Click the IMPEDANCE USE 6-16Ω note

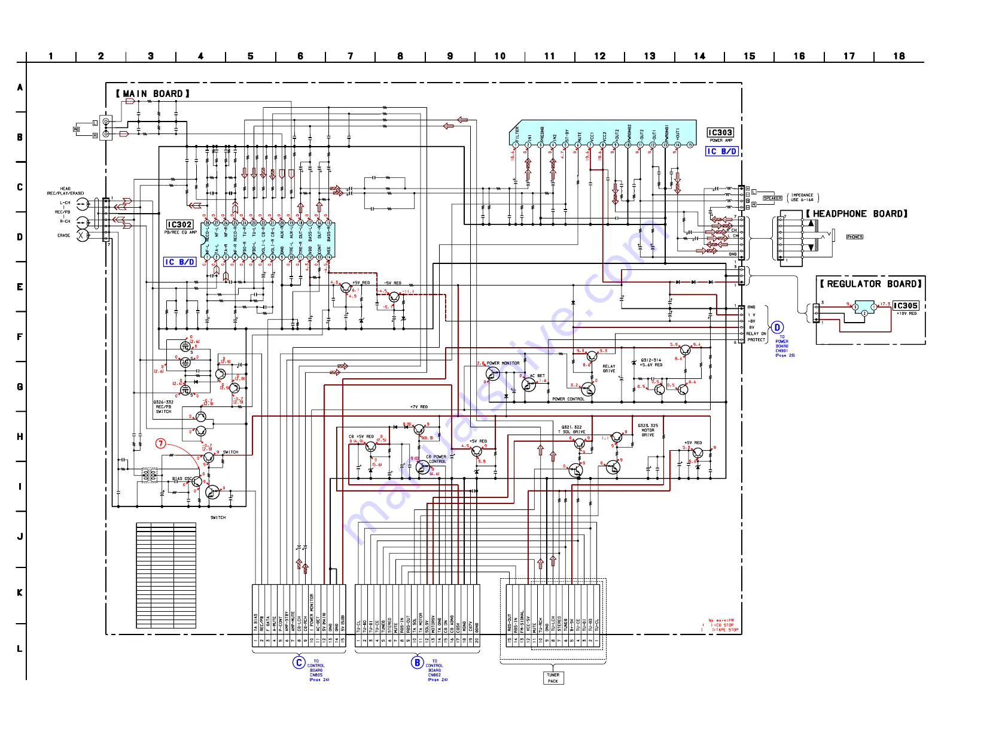[802, 198]
